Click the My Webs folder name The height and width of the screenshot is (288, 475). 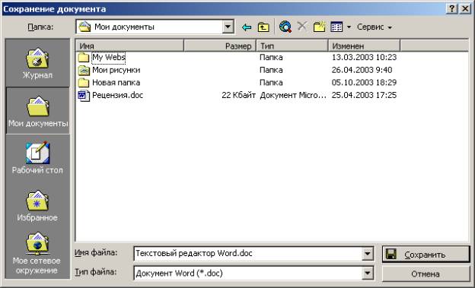(109, 57)
